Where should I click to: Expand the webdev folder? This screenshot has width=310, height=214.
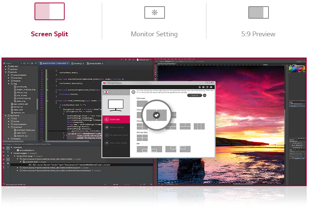coord(6,69)
